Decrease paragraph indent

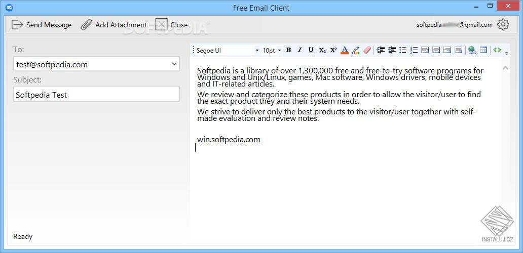coord(392,50)
